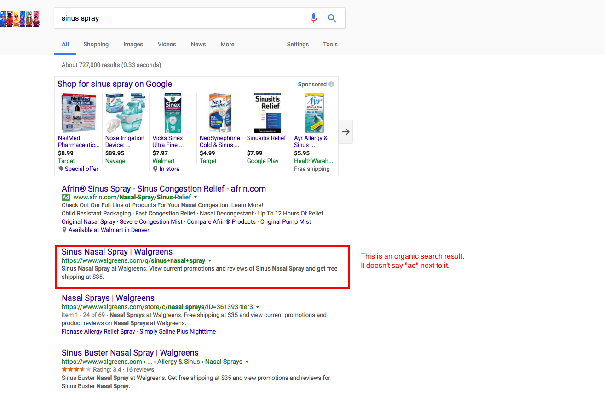Open Original Pump Mist sitelink
This screenshot has width=605, height=396.
click(286, 221)
